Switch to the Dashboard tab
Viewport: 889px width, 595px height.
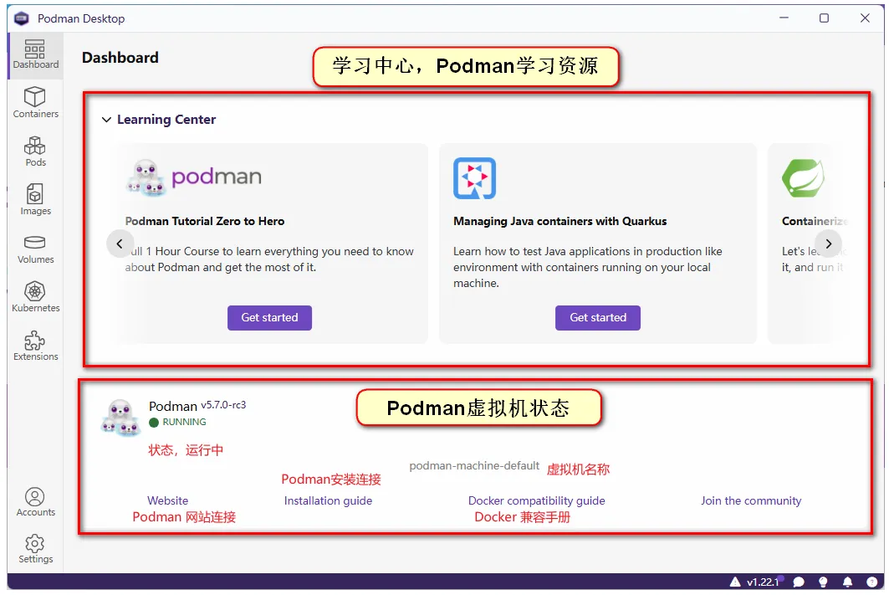click(x=35, y=54)
